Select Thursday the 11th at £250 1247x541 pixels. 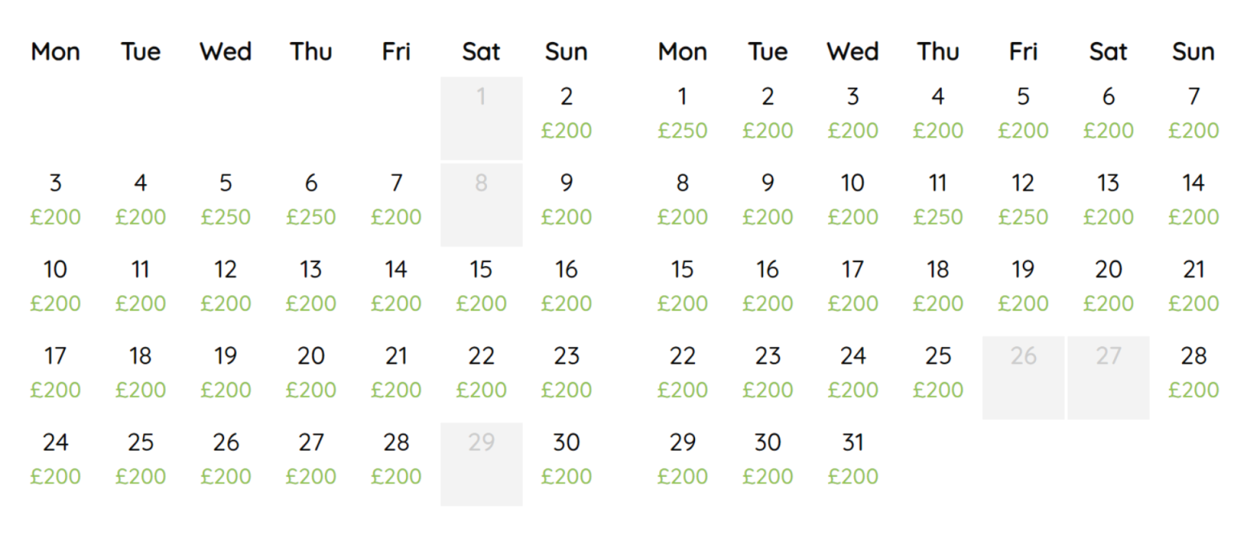938,200
